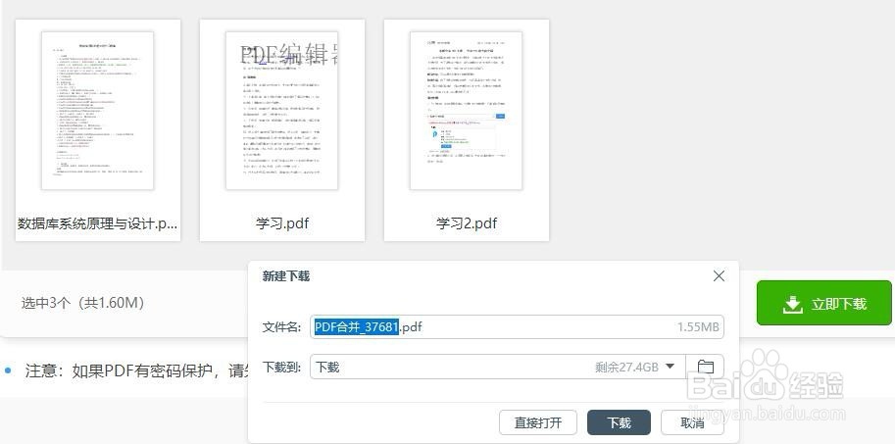Click the 数据库系统原理与设计.p... file name
The height and width of the screenshot is (444, 895).
click(x=98, y=223)
